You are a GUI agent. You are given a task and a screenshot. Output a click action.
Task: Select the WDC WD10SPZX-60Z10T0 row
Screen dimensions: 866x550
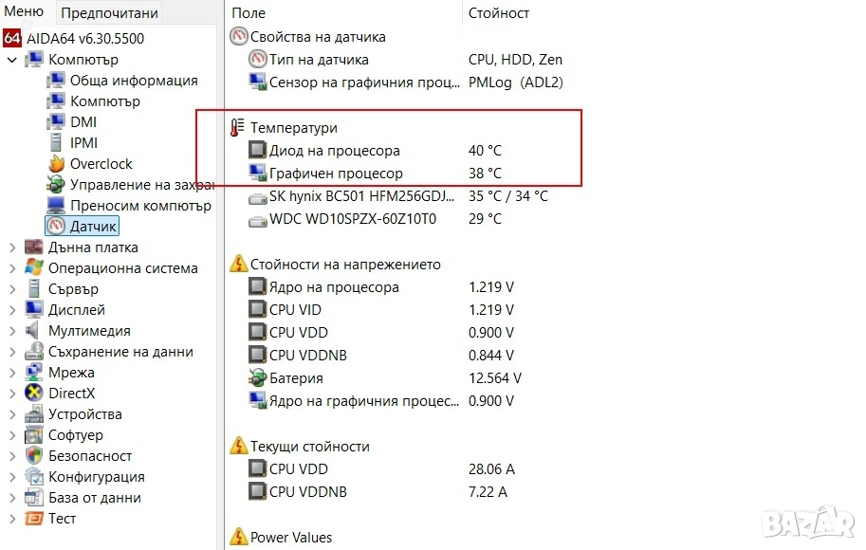tap(376, 219)
